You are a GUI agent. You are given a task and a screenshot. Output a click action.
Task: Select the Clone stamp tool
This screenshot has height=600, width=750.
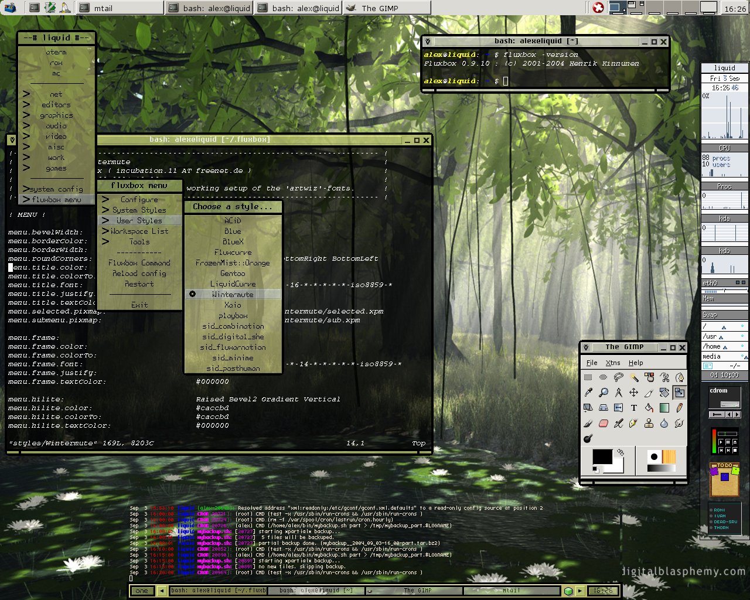pyautogui.click(x=649, y=423)
